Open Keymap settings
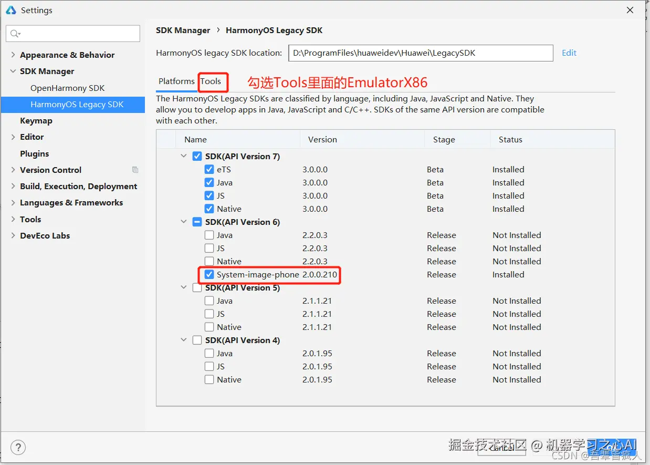650x465 pixels. [36, 120]
